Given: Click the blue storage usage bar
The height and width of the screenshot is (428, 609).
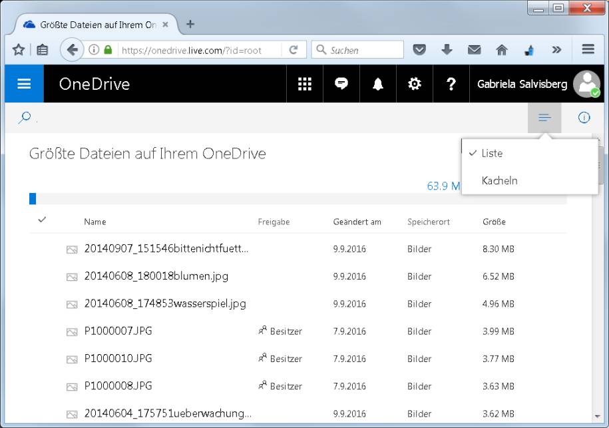Looking at the screenshot, I should pyautogui.click(x=32, y=198).
